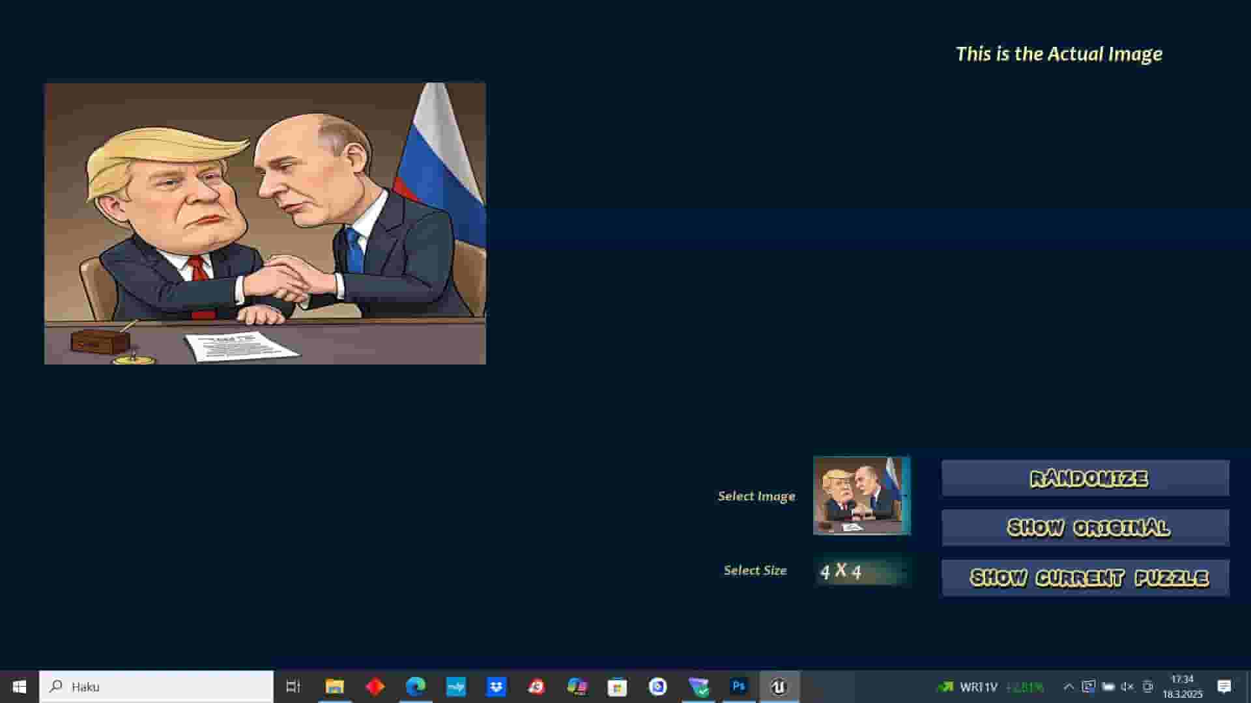The image size is (1251, 703).
Task: Open the Discord taskbar icon
Action: [x=577, y=687]
